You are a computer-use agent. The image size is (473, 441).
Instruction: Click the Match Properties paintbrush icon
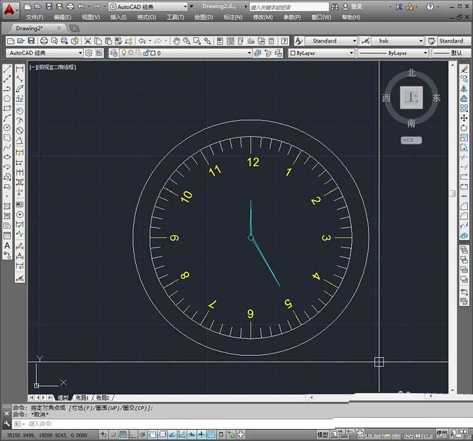[x=118, y=40]
